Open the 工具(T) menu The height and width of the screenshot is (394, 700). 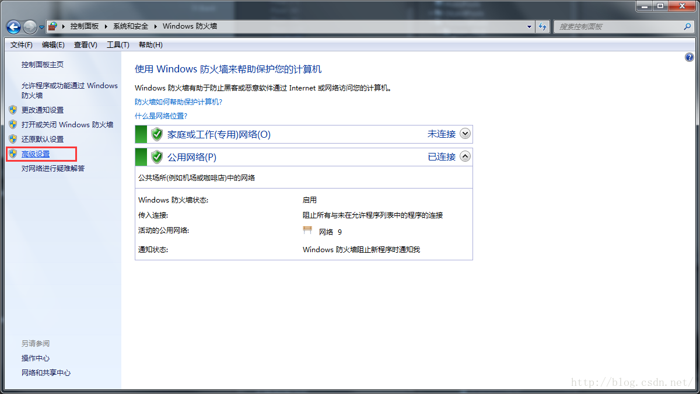[x=118, y=45]
